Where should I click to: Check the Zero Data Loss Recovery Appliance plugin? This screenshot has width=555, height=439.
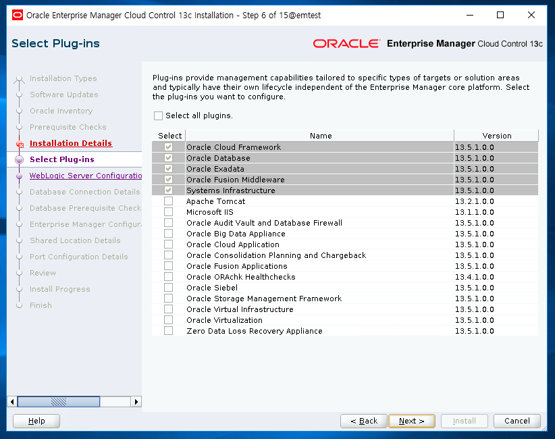(x=169, y=331)
